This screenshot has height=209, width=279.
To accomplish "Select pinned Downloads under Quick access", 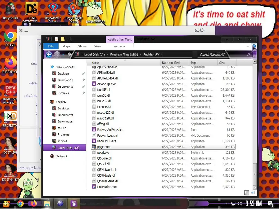I will coord(65,80).
